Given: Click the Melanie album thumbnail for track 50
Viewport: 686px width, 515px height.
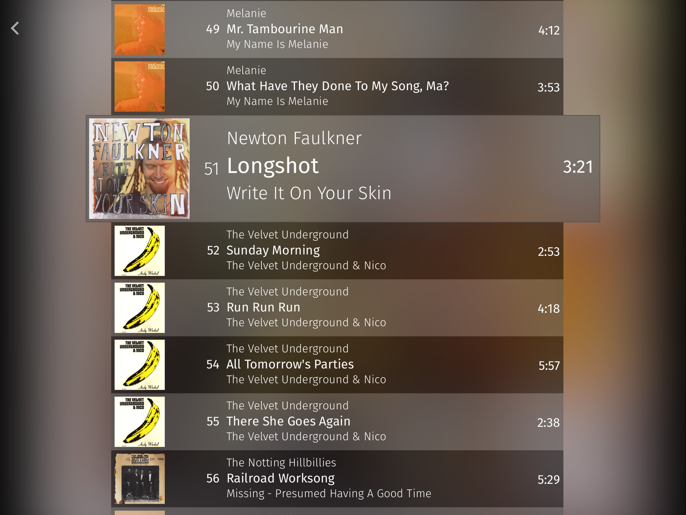Looking at the screenshot, I should coord(140,86).
